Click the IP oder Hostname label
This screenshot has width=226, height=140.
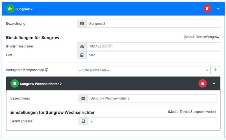click(x=19, y=46)
